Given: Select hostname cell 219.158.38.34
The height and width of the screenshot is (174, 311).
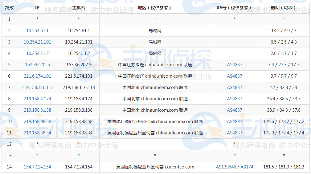Looking at the screenshot, I should pyautogui.click(x=79, y=133).
